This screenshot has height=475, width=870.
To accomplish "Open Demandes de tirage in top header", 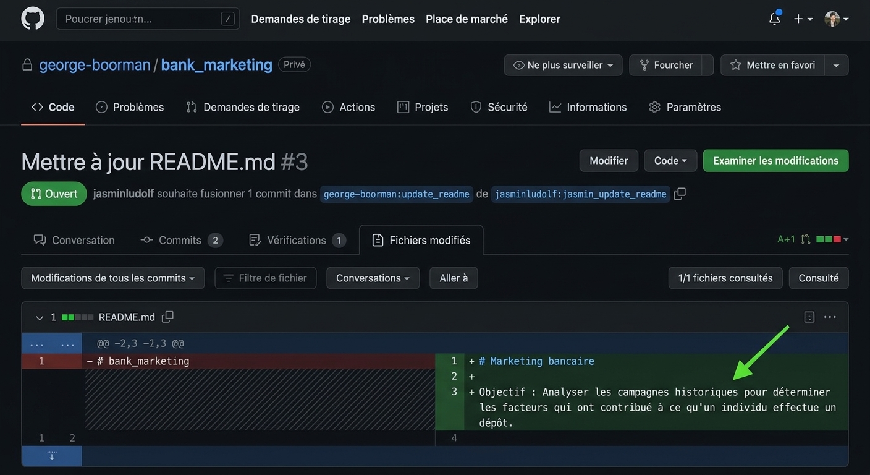I will point(301,19).
